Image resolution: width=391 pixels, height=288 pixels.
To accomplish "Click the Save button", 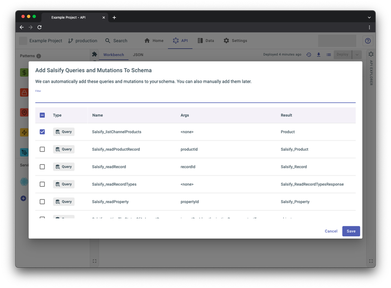I will click(351, 231).
